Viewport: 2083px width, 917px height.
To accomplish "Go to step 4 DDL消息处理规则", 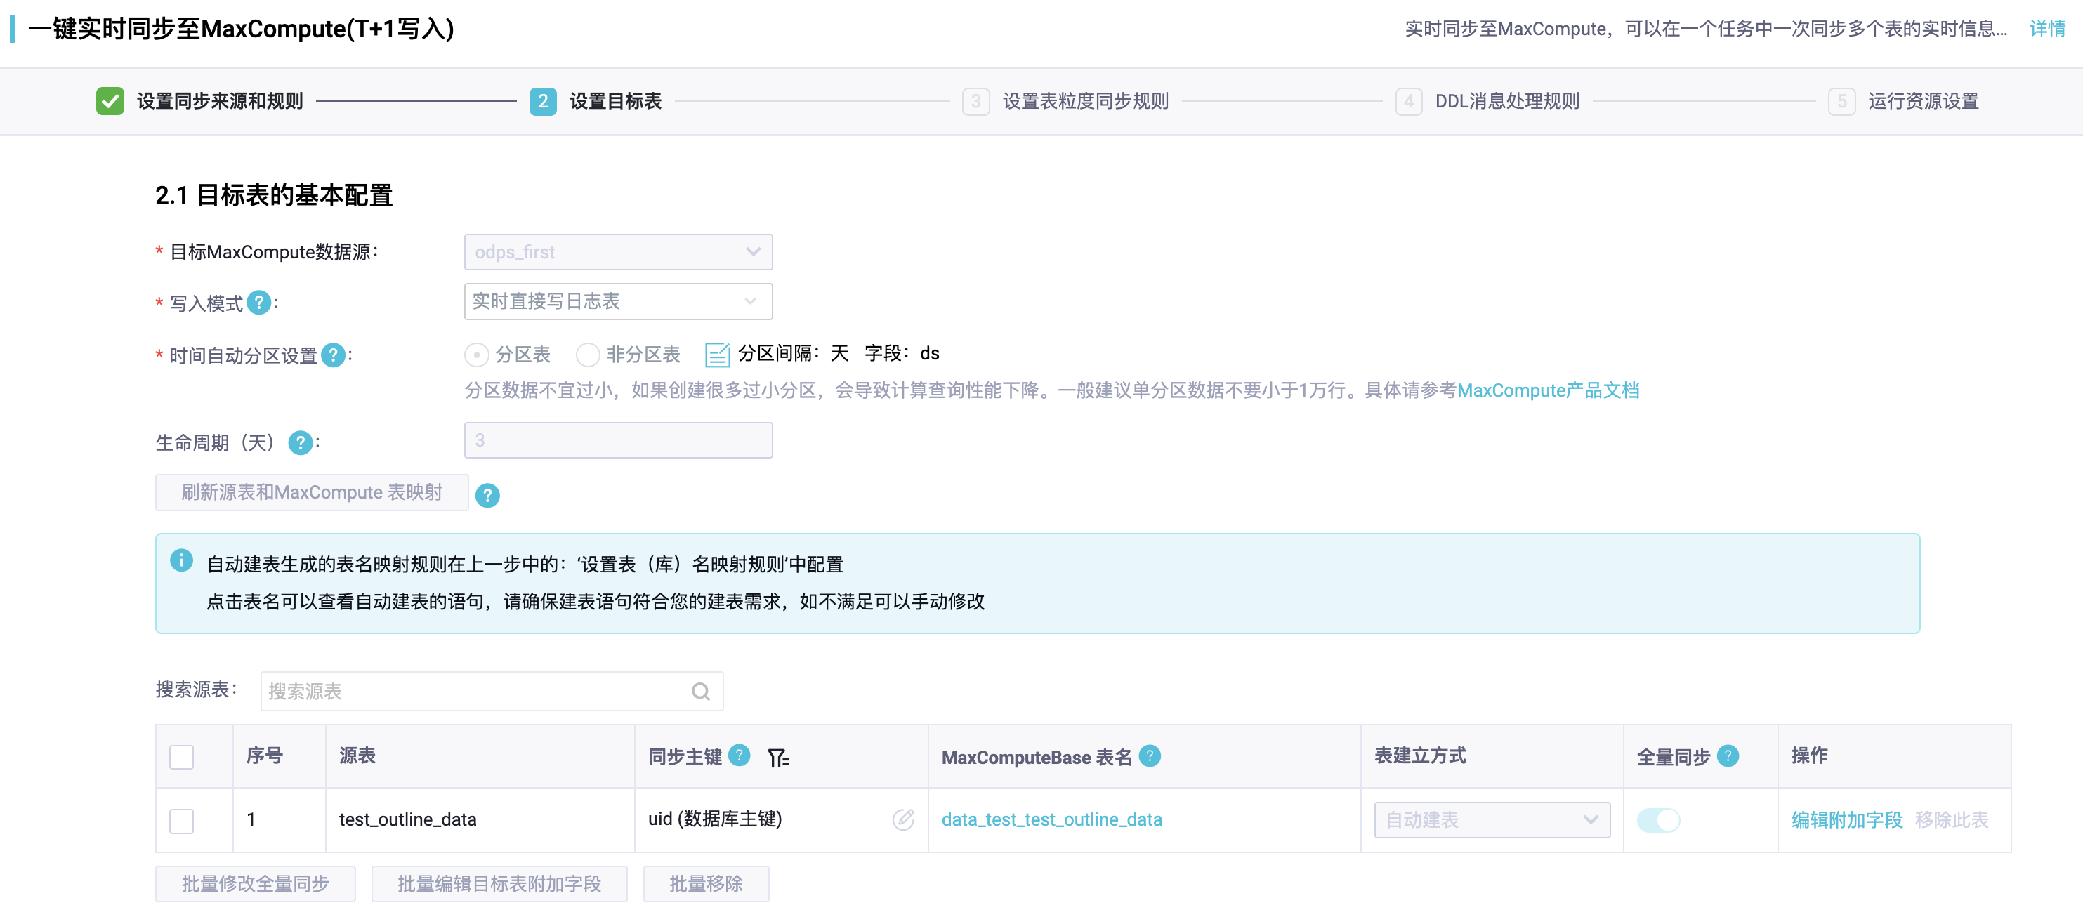I will coord(1506,101).
